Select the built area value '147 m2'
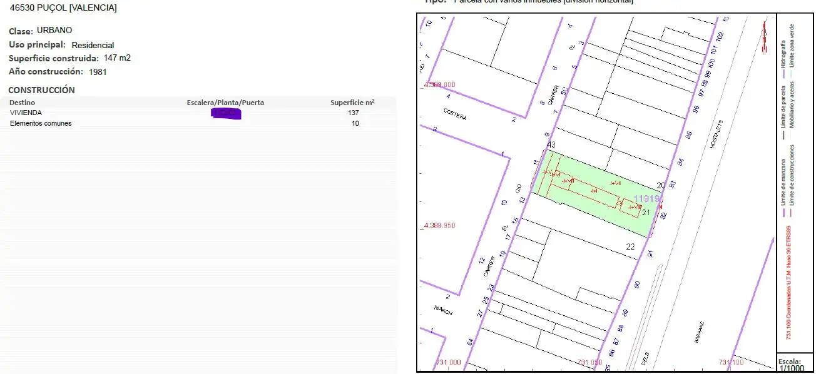Image resolution: width=816 pixels, height=374 pixels. coord(117,58)
